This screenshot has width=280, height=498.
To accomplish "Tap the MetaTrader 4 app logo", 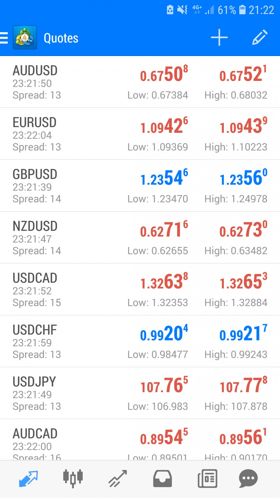I will coord(25,37).
